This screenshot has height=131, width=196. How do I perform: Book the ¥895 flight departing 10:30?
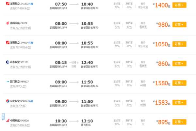pos(179,122)
